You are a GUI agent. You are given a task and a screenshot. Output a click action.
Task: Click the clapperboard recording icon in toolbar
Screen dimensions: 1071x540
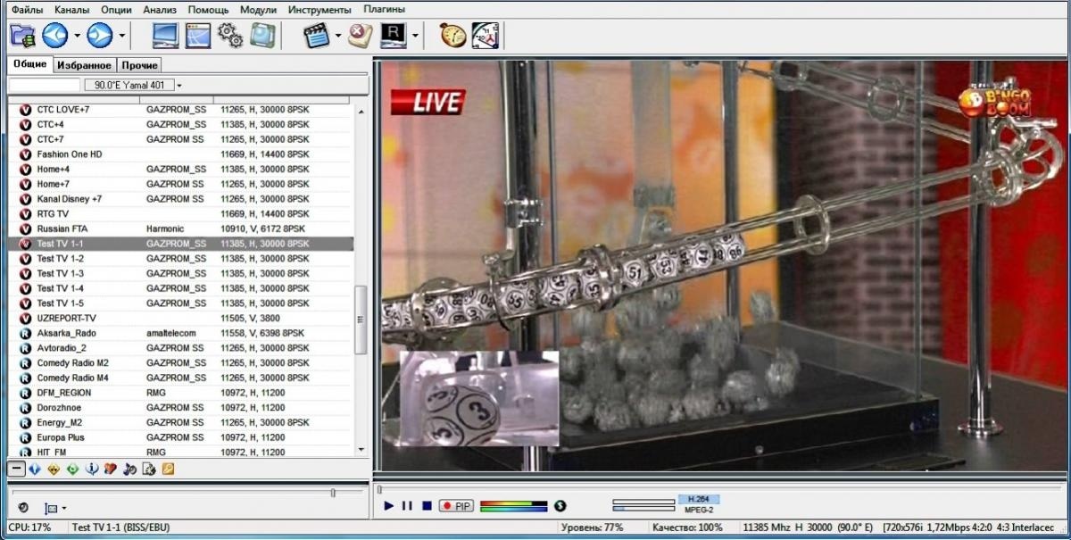point(316,36)
